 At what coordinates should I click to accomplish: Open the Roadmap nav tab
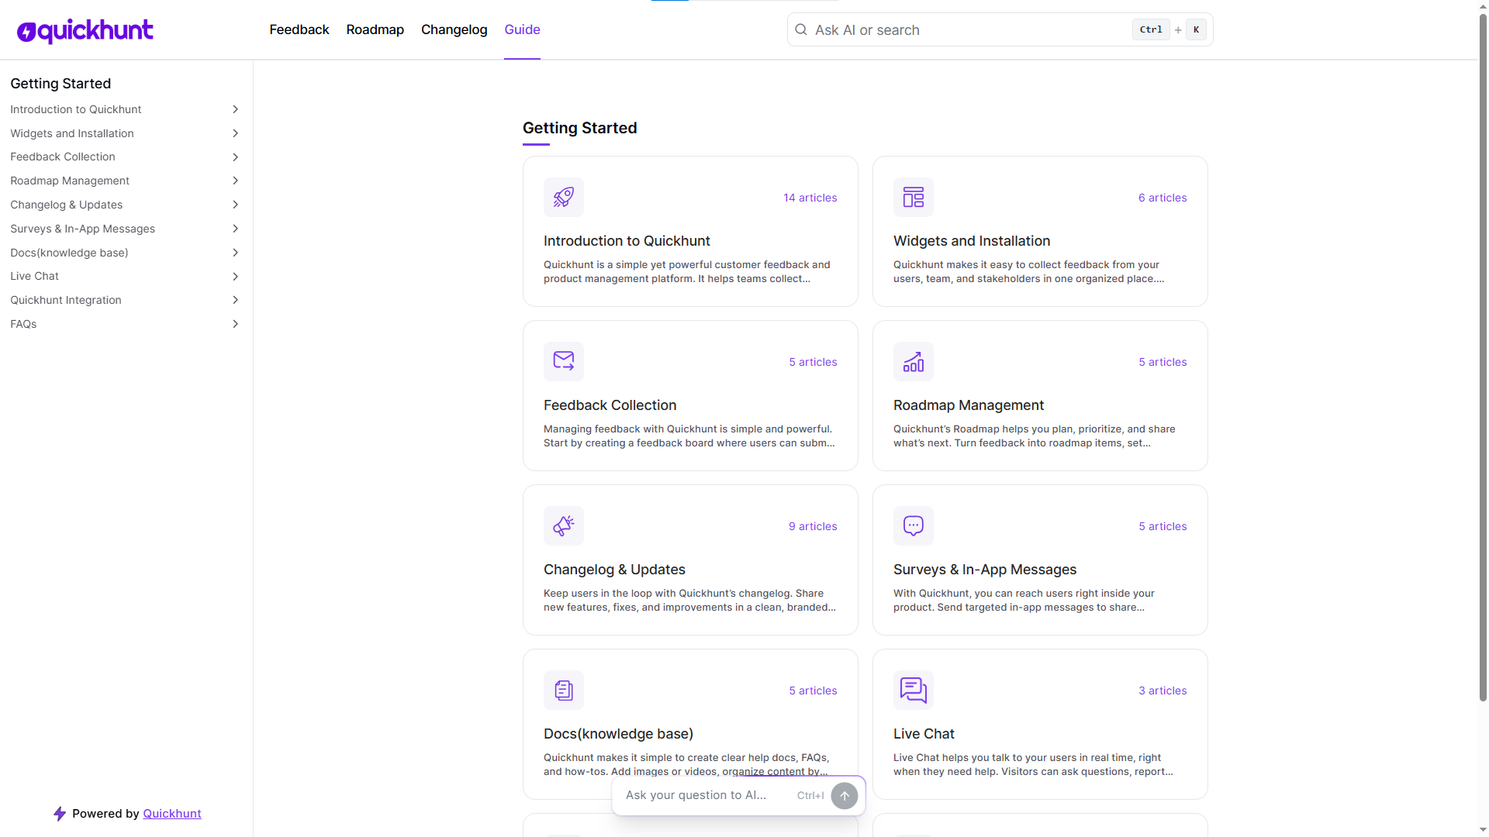pyautogui.click(x=375, y=29)
